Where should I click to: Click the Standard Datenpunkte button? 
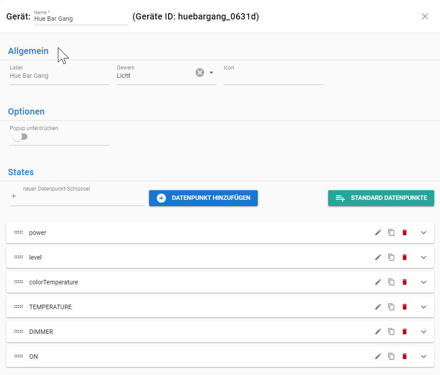tap(381, 198)
